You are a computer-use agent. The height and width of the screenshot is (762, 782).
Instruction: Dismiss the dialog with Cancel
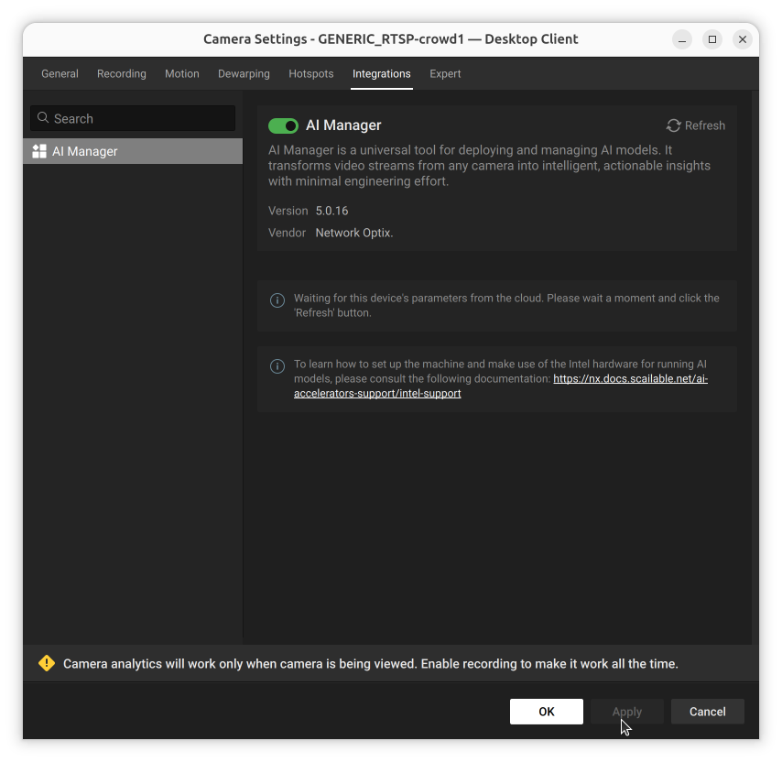pos(707,712)
